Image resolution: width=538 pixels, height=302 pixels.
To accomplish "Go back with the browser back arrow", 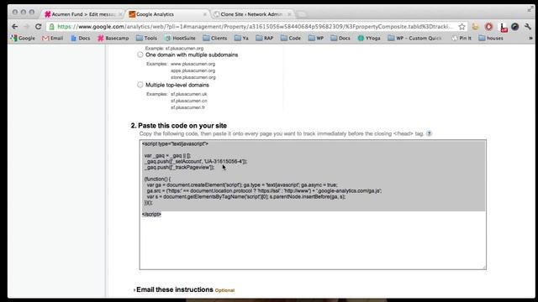I will pyautogui.click(x=15, y=26).
